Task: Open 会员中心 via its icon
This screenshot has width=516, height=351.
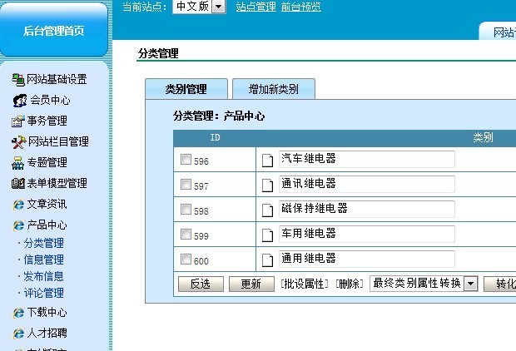Action: point(20,101)
